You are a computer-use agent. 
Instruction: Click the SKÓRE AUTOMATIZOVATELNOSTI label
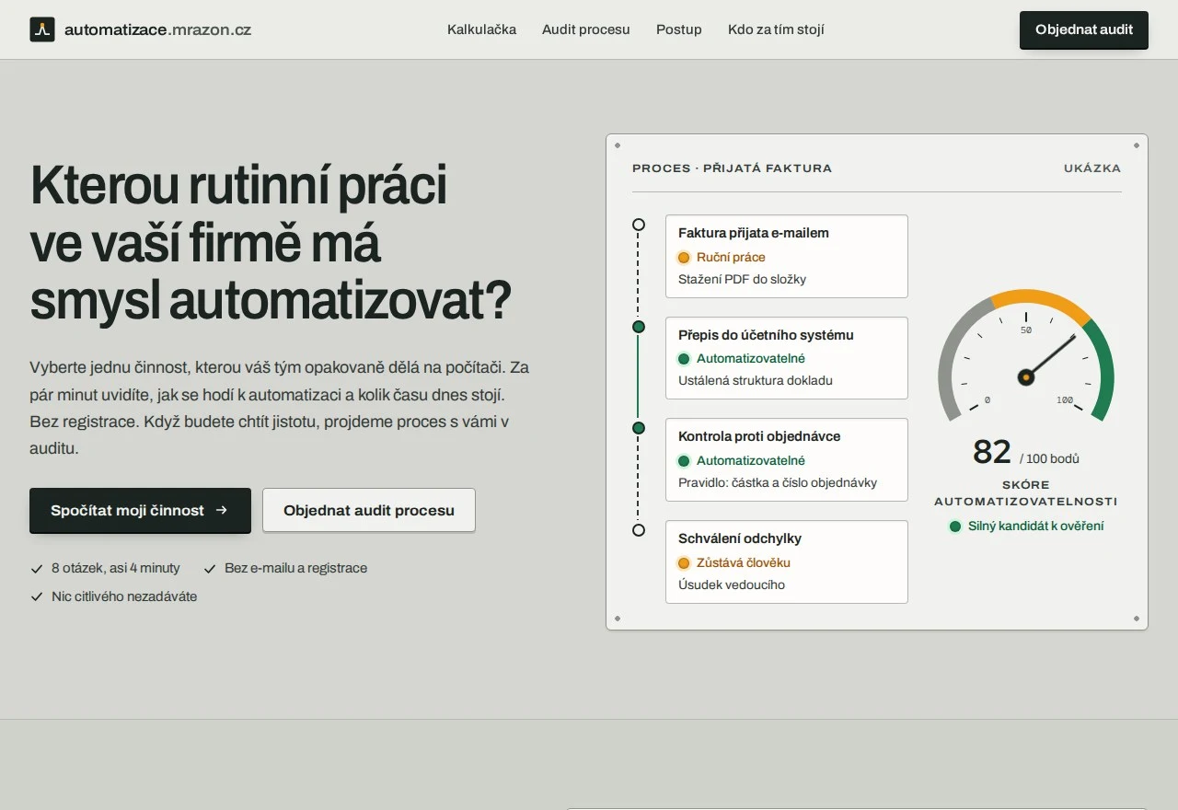pos(1026,493)
